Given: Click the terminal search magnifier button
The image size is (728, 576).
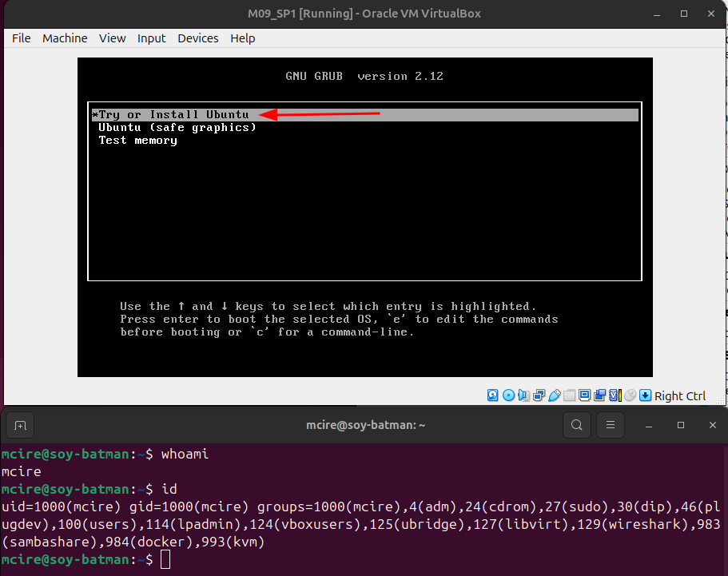Looking at the screenshot, I should coord(577,424).
